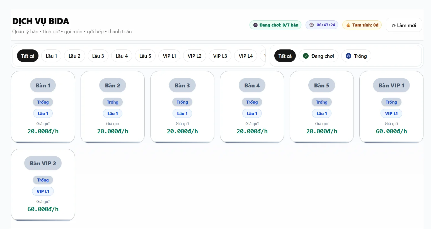Image resolution: width=431 pixels, height=229 pixels.
Task: Click the Lầu 1 tag on Bàn 4
Action: pyautogui.click(x=252, y=113)
